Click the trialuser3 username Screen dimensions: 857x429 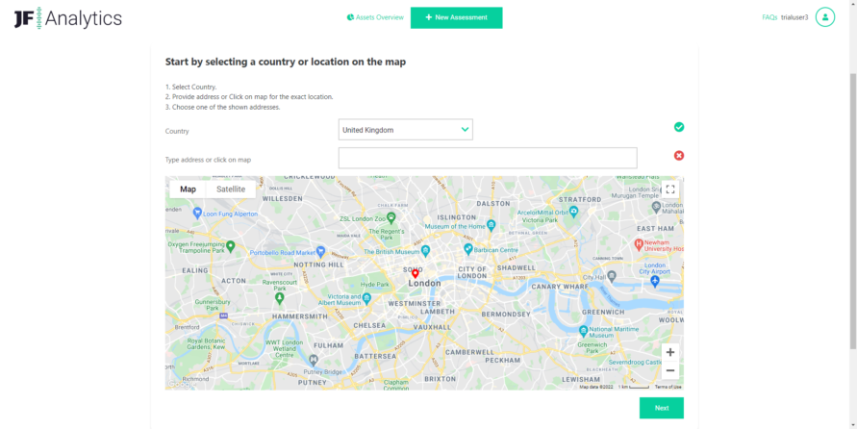click(794, 17)
